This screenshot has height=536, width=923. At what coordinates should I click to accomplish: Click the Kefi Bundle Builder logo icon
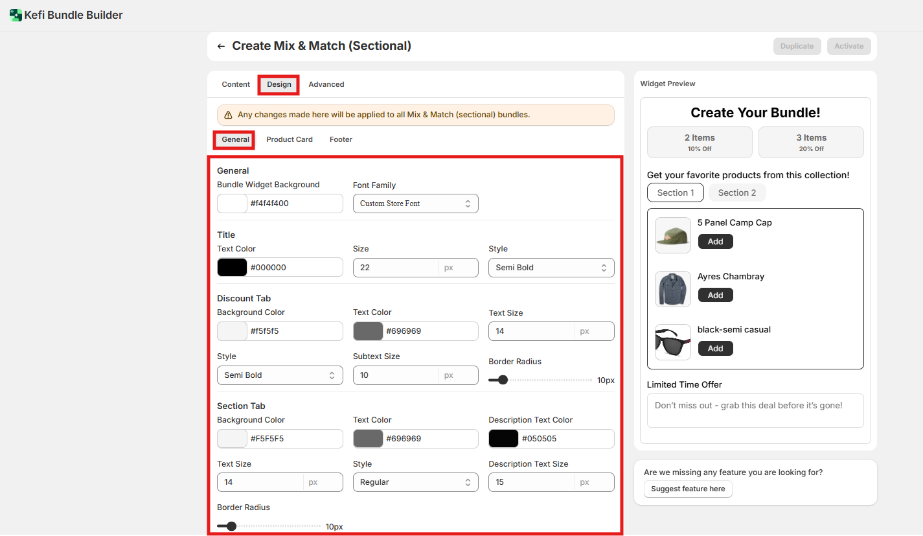click(x=16, y=15)
